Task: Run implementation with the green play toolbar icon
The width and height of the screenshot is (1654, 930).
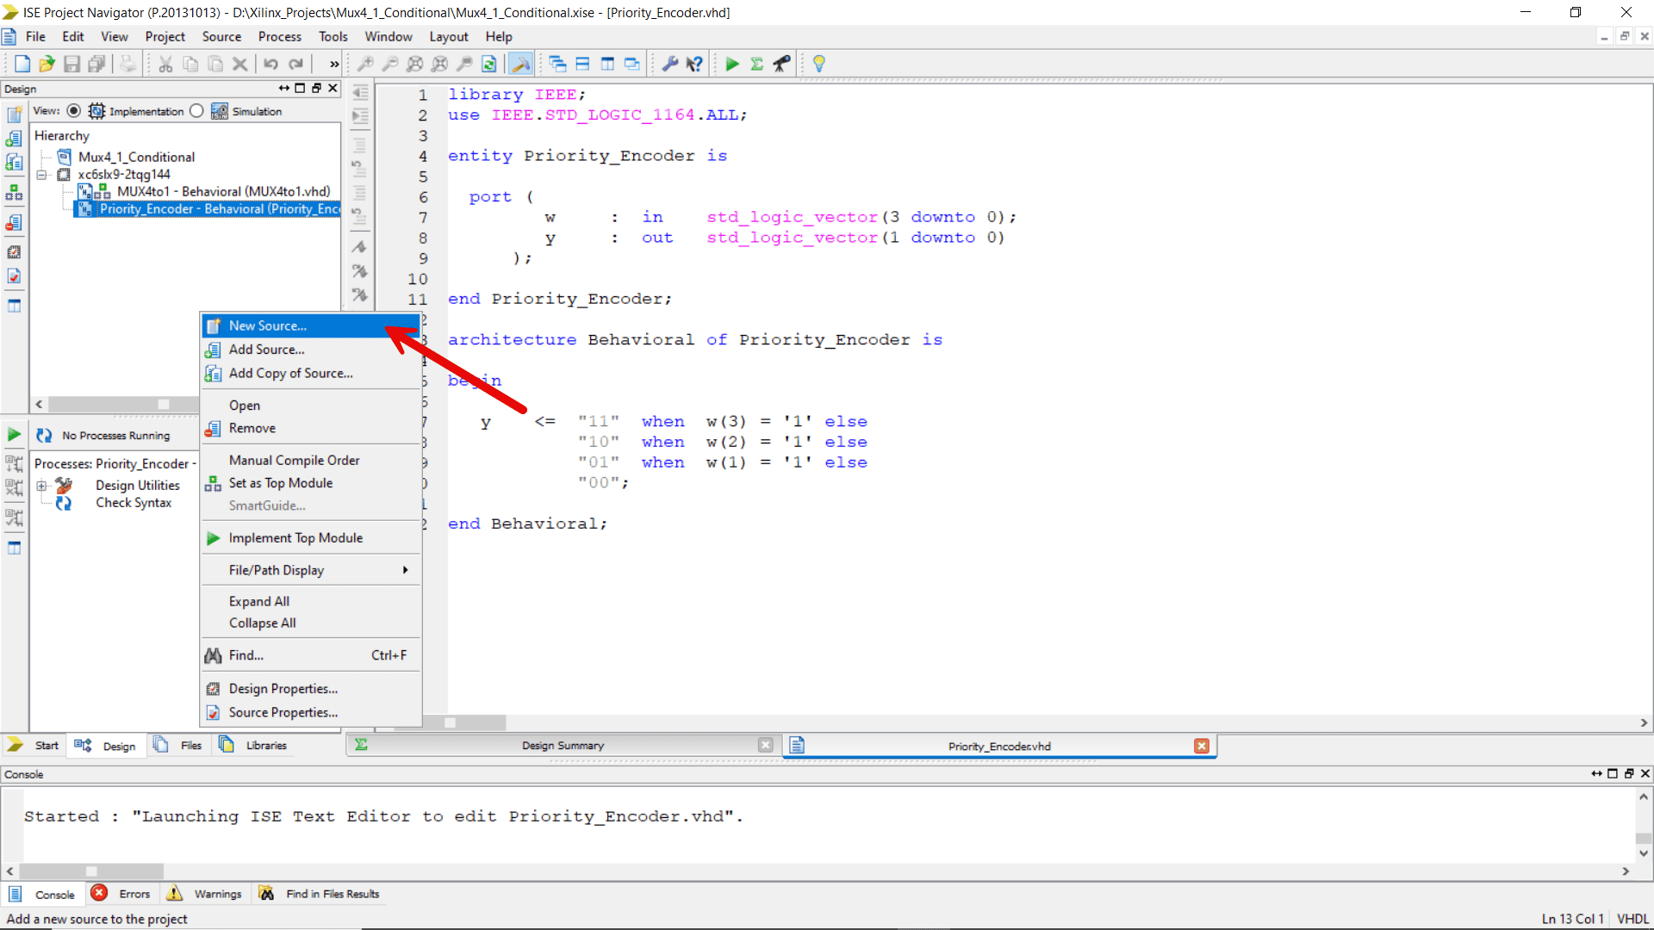Action: pyautogui.click(x=731, y=63)
